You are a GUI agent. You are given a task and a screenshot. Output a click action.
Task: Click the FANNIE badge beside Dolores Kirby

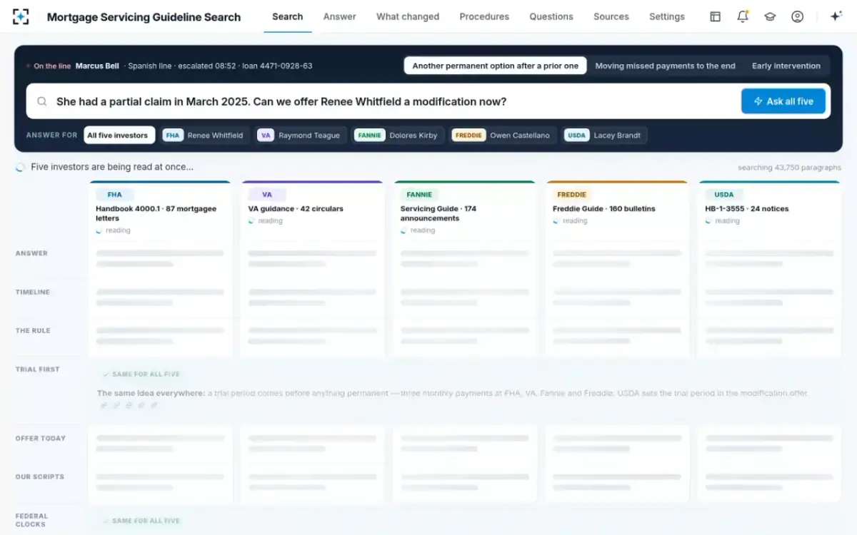tap(370, 136)
